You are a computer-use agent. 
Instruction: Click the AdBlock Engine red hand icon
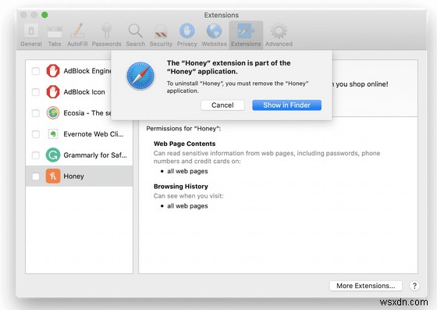pyautogui.click(x=53, y=71)
